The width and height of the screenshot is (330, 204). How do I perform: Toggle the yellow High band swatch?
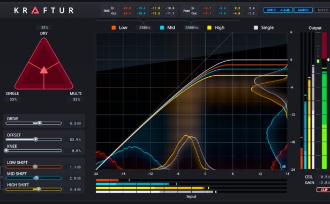click(209, 27)
